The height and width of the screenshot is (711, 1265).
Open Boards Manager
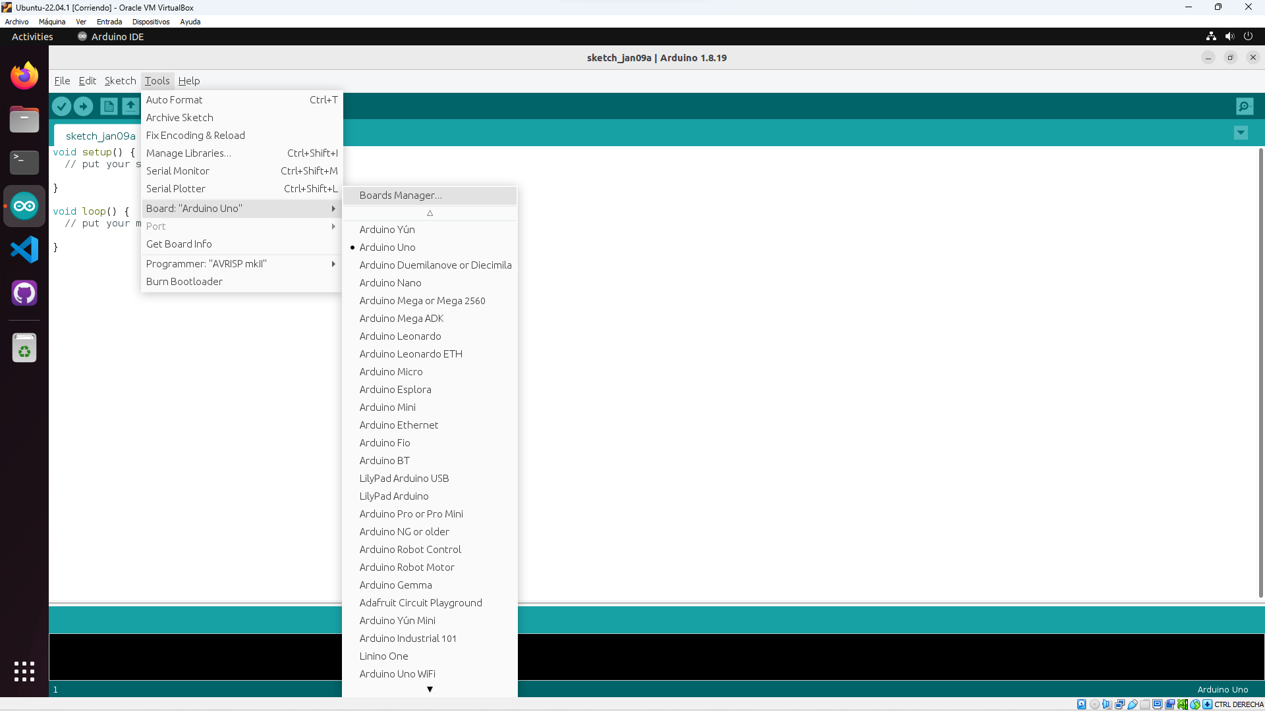401,196
